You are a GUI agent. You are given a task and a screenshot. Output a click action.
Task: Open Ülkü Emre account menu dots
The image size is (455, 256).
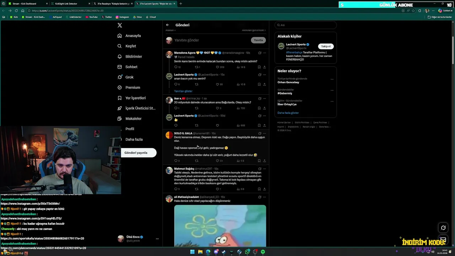coord(157,239)
